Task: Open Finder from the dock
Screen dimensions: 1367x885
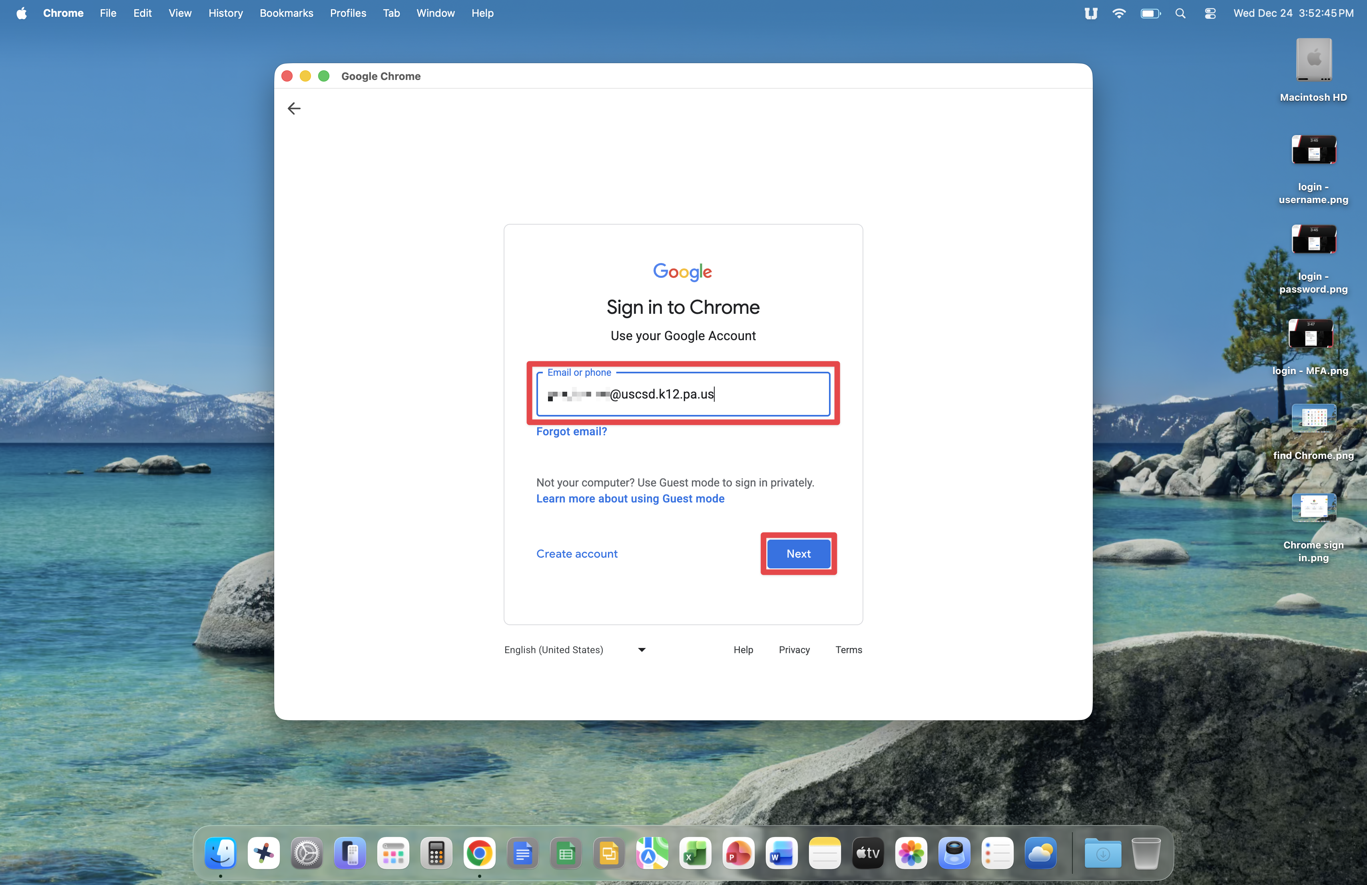Action: (x=221, y=853)
